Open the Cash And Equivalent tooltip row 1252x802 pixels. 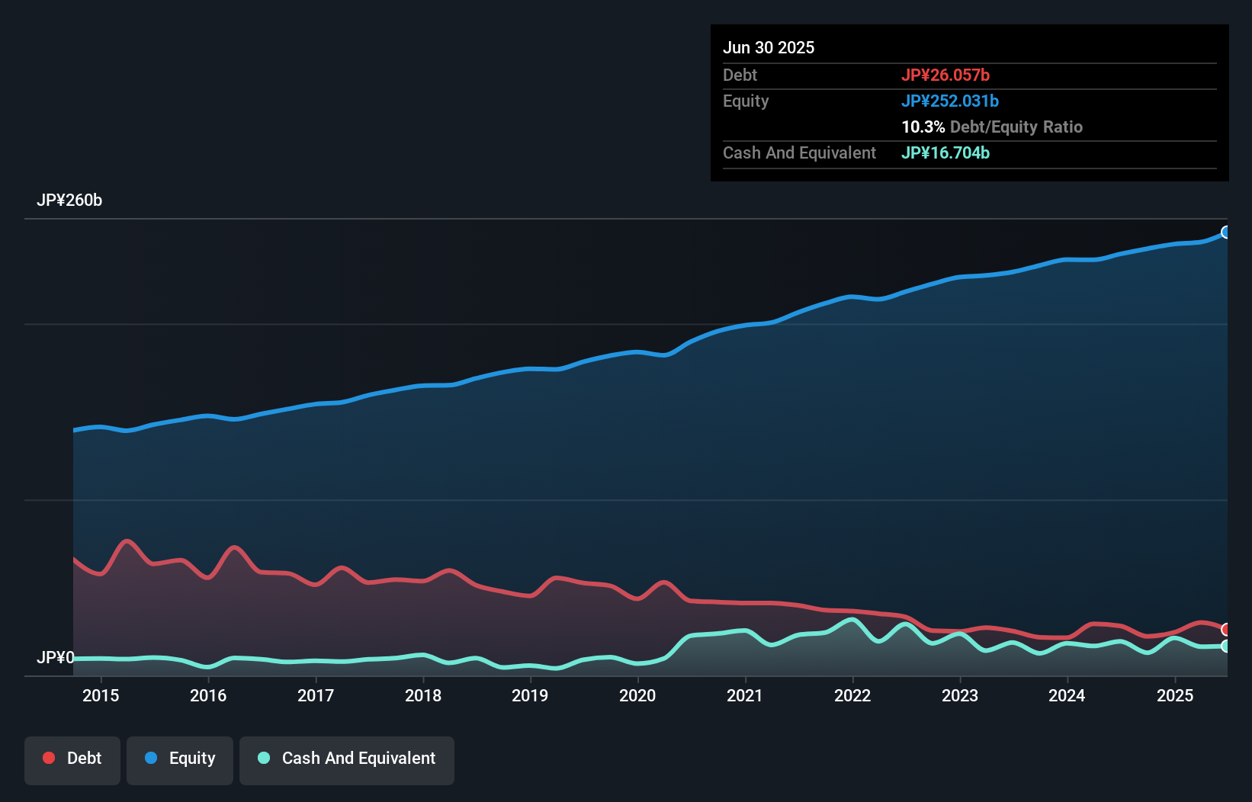pyautogui.click(x=799, y=152)
